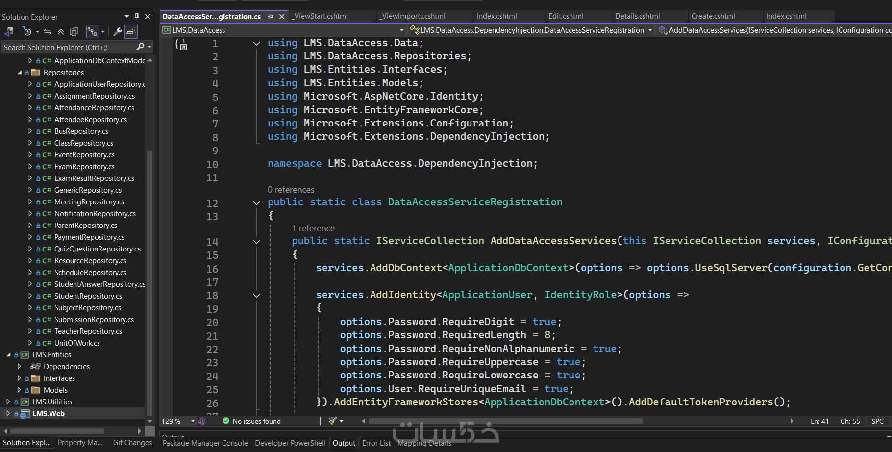Select UnitOfWork.cs file
This screenshot has height=452, width=892.
click(x=77, y=343)
